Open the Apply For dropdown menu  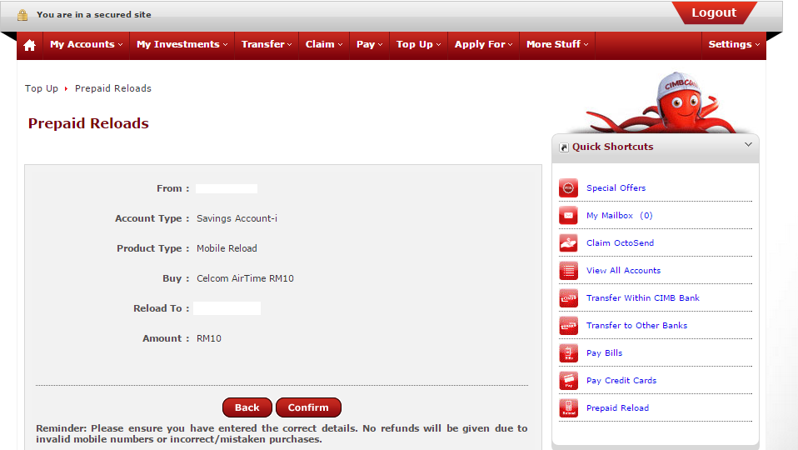coord(483,45)
